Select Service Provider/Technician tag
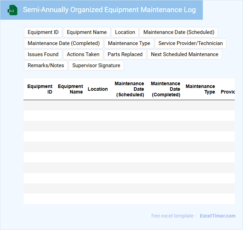The image size is (243, 230). click(x=190, y=43)
